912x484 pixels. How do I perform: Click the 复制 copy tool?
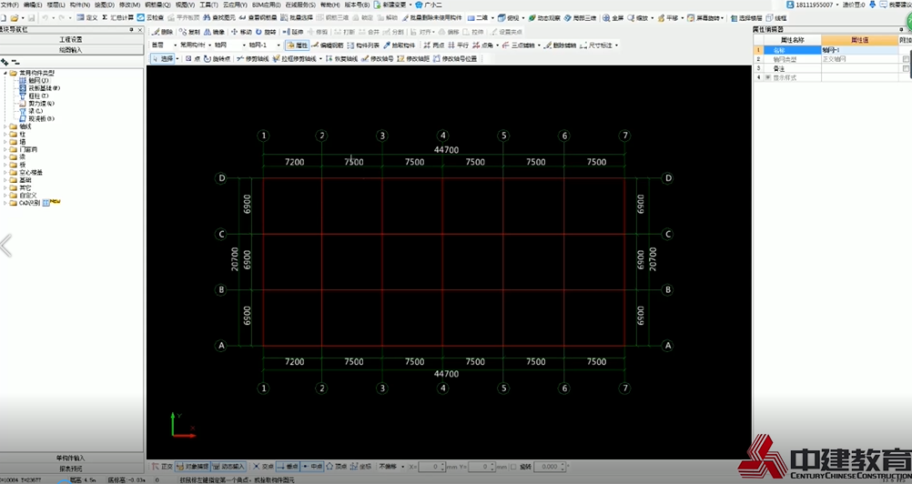point(189,32)
